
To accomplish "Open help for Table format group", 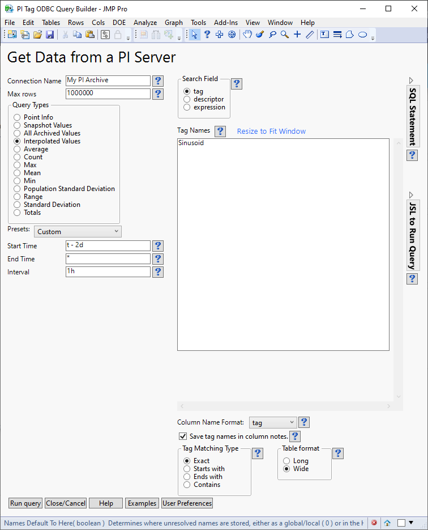I will tap(338, 453).
